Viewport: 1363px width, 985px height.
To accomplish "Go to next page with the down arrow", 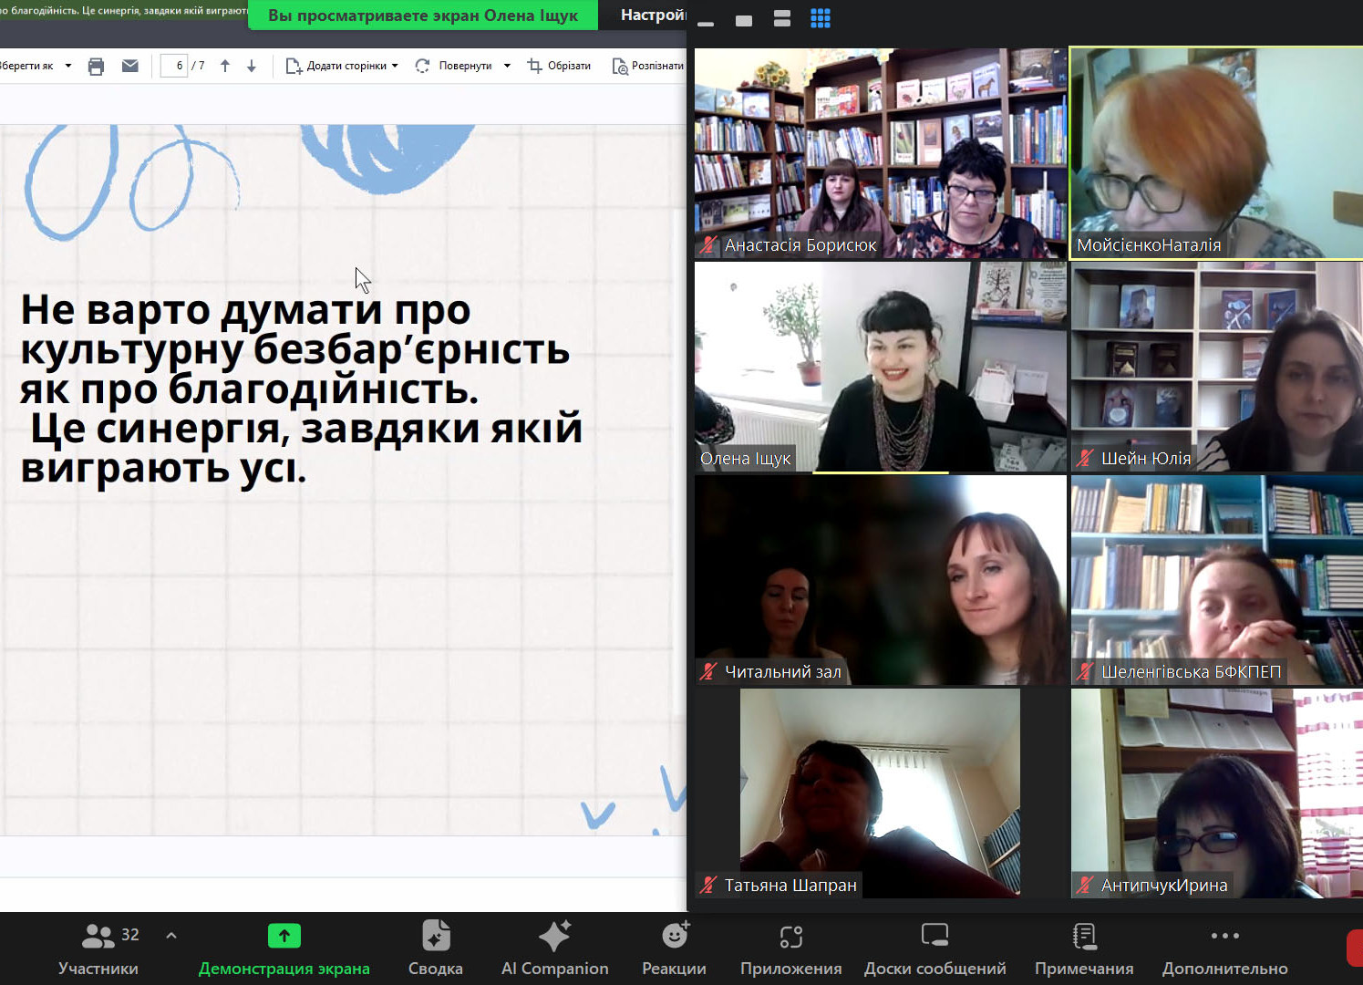I will (x=252, y=66).
